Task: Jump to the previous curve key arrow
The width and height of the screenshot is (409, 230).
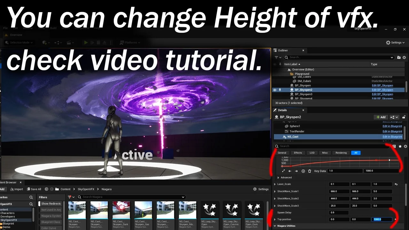Action: 290,171
